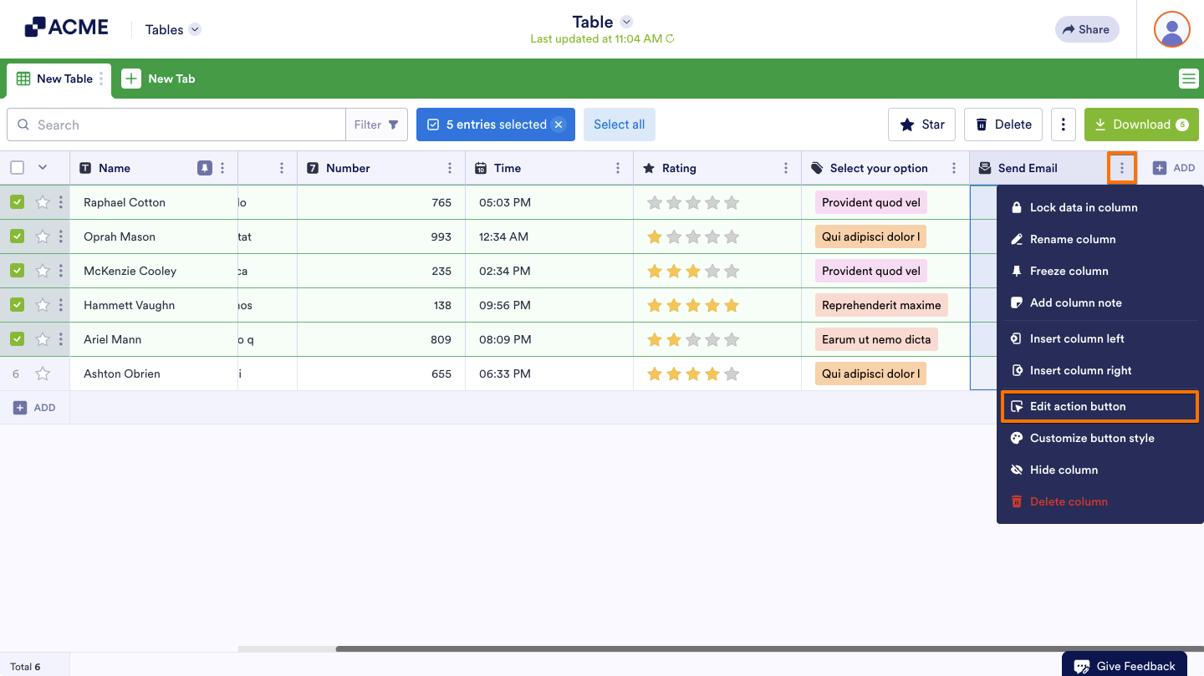This screenshot has height=676, width=1204.
Task: Open Number column options menu
Action: (450, 168)
